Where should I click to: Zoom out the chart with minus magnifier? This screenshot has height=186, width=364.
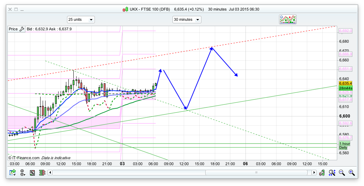coord(342,173)
